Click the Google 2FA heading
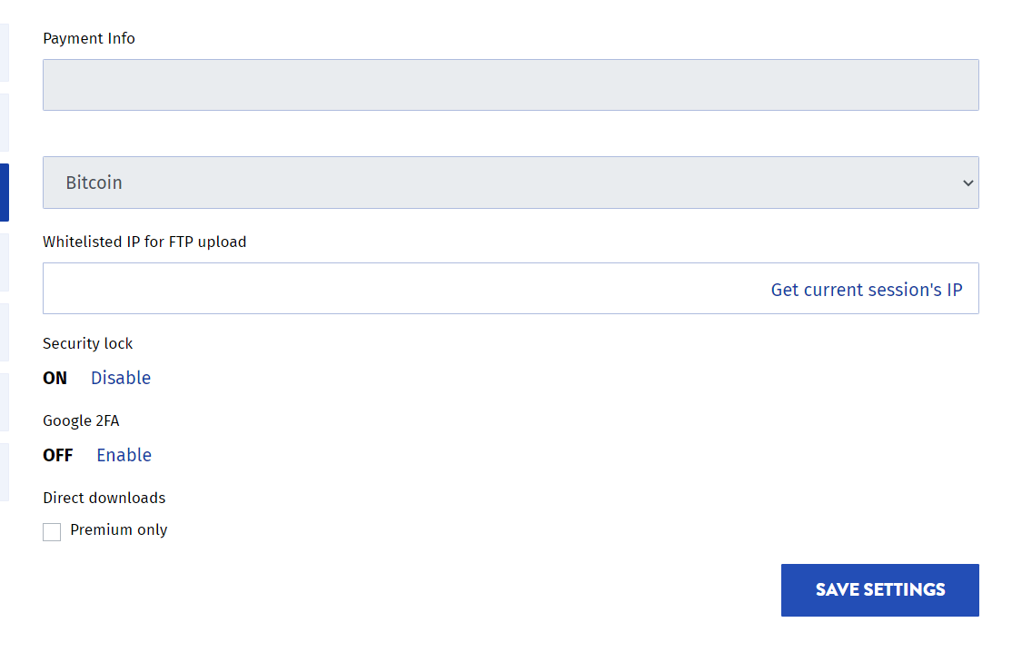The width and height of the screenshot is (1012, 672). pyautogui.click(x=81, y=421)
